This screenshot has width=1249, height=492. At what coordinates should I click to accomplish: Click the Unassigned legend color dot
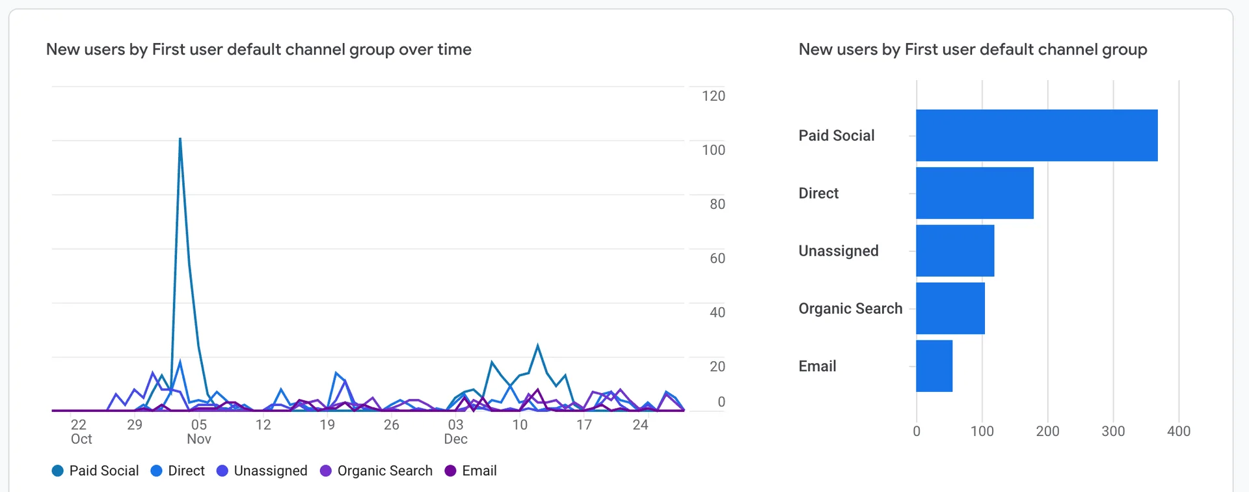click(x=222, y=471)
